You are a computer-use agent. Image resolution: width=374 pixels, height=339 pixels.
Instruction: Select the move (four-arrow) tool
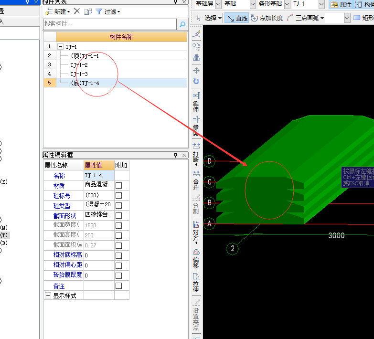coord(196,71)
